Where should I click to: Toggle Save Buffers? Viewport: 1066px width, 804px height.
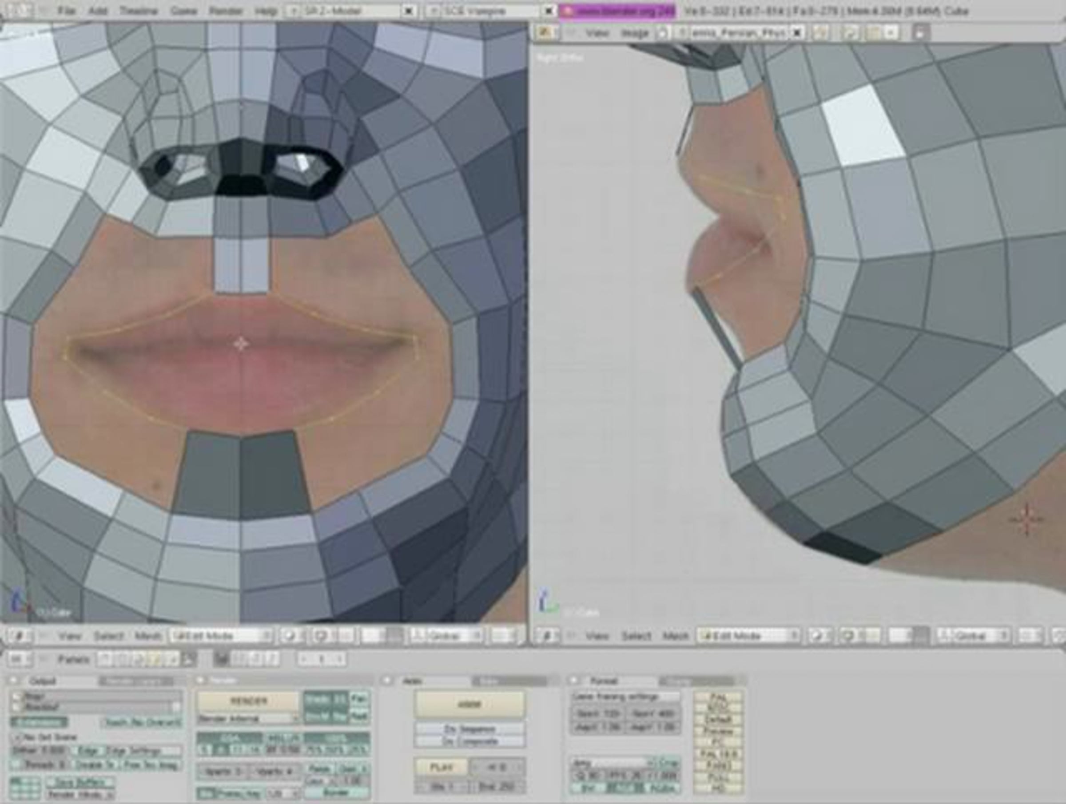pyautogui.click(x=80, y=782)
